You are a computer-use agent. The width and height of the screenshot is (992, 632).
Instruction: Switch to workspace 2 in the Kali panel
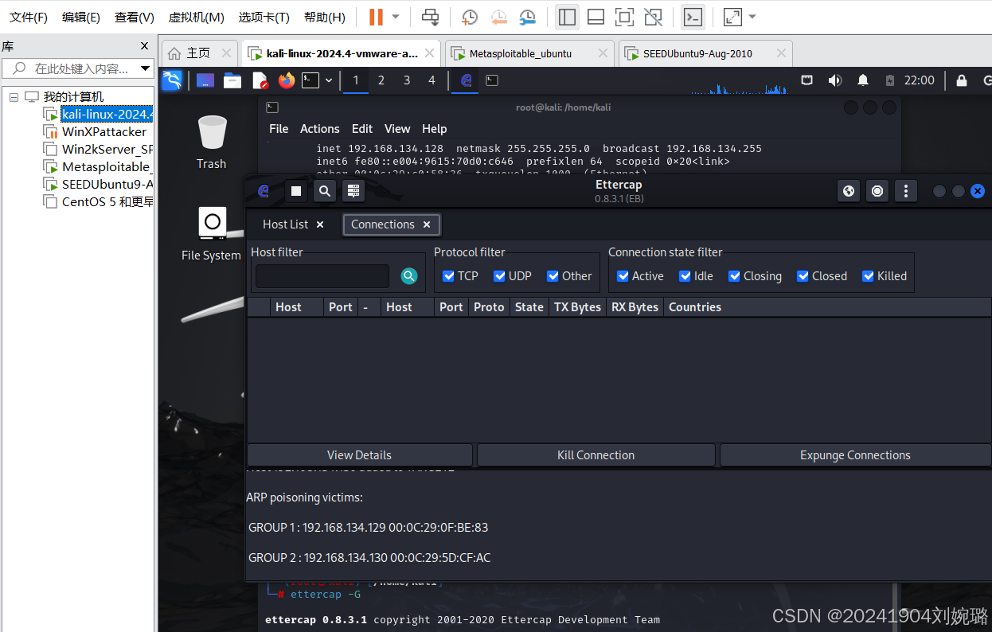tap(381, 80)
